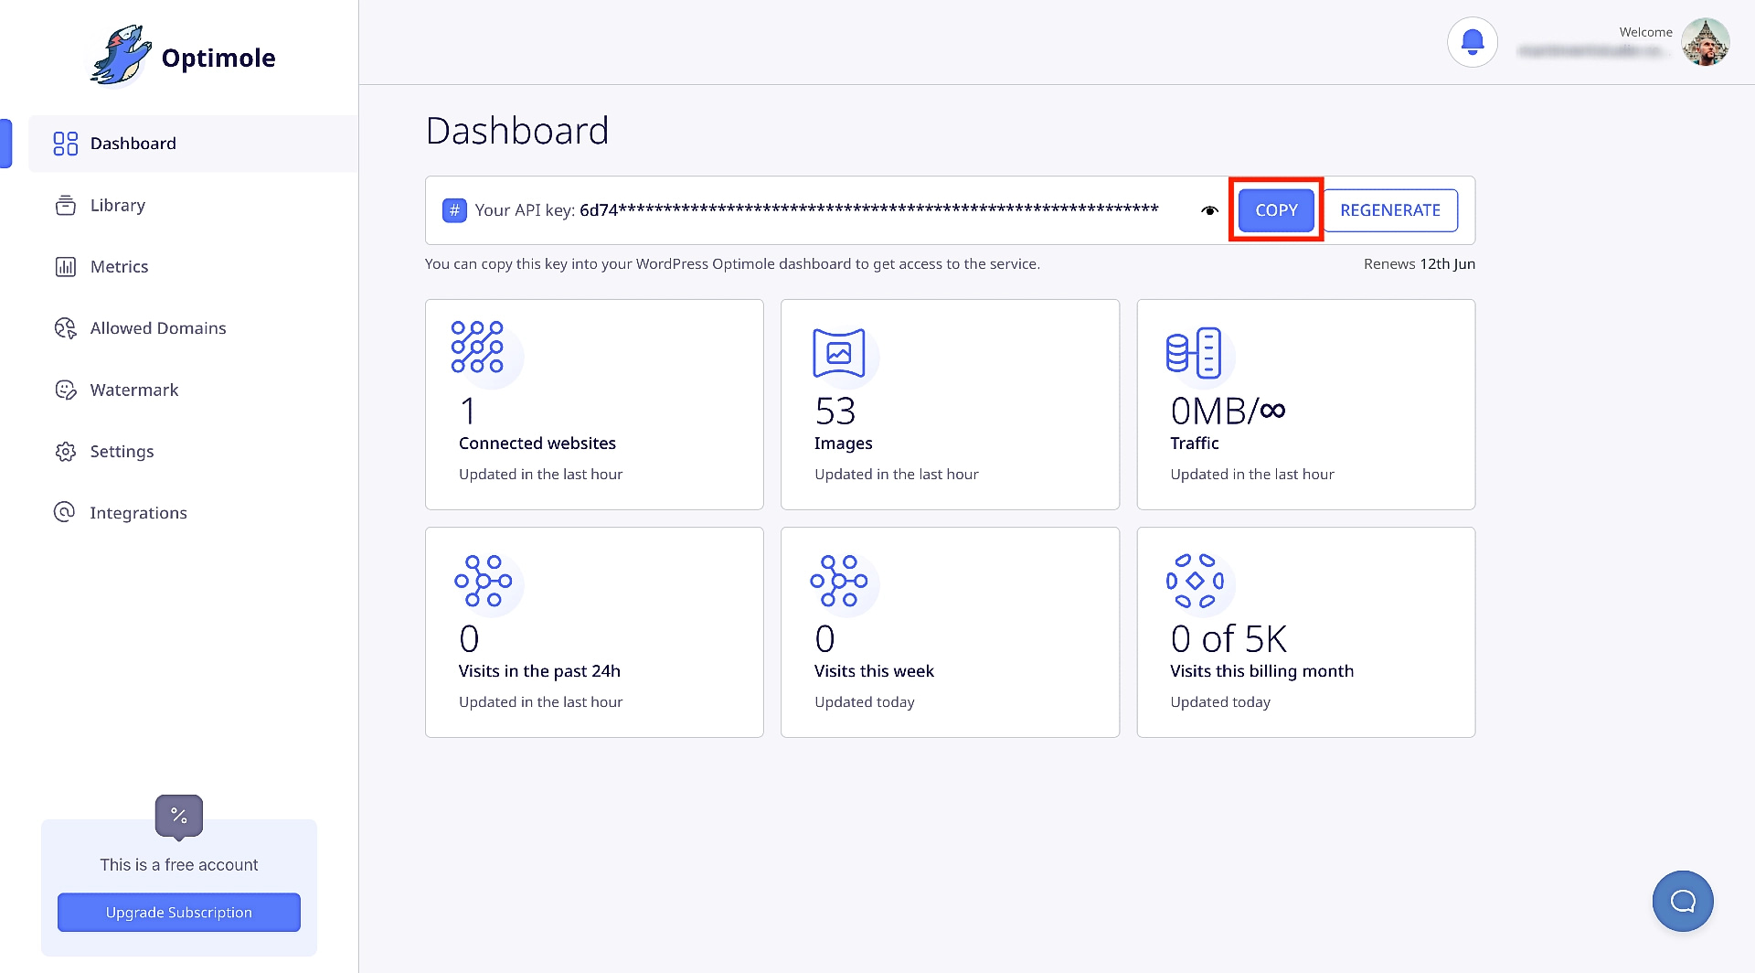Click 'This is a free account' text
This screenshot has width=1755, height=973.
179,865
